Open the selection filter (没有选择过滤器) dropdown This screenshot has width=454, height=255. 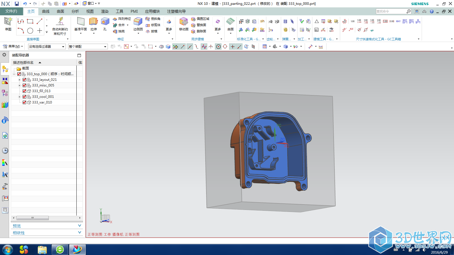coord(47,47)
